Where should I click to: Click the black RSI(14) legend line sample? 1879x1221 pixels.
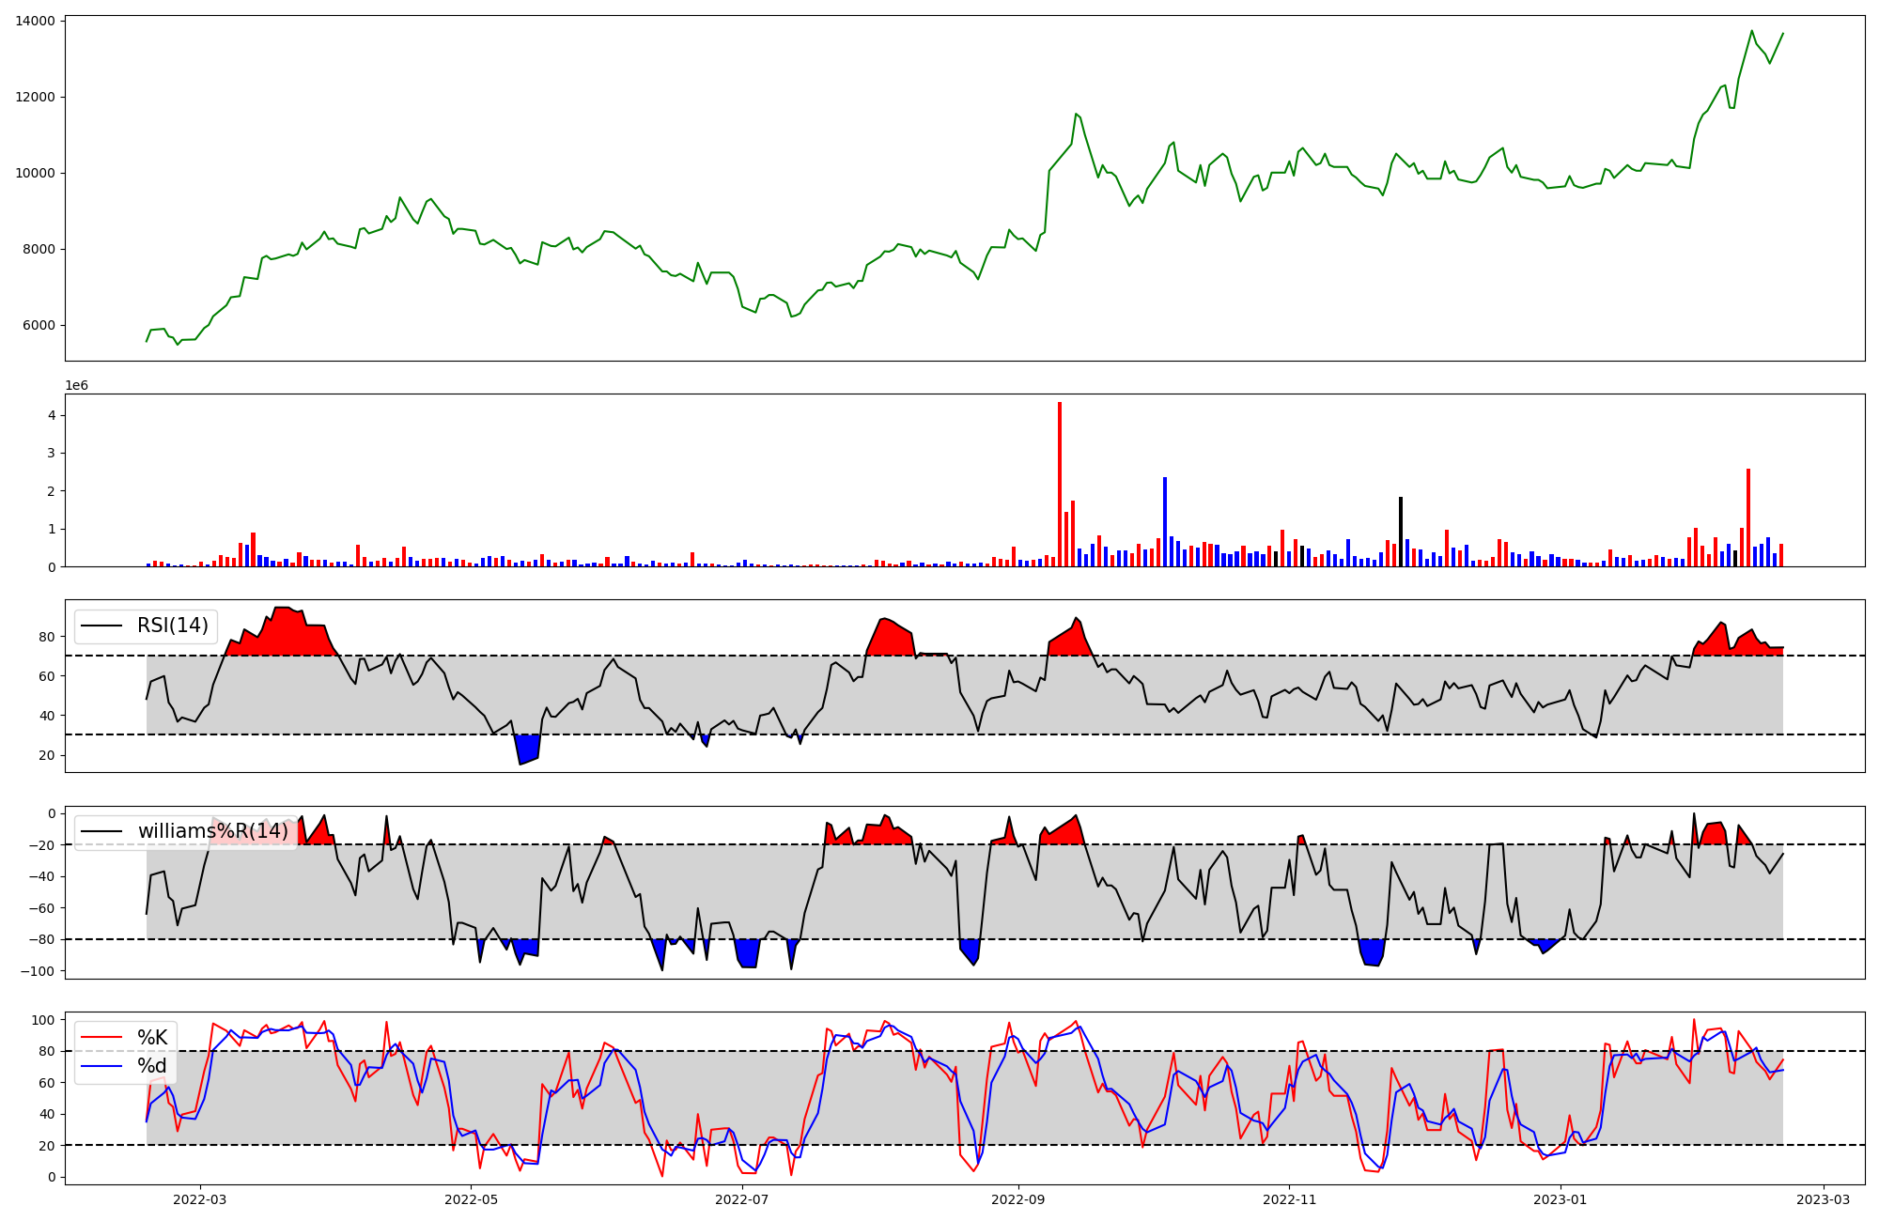[x=102, y=626]
